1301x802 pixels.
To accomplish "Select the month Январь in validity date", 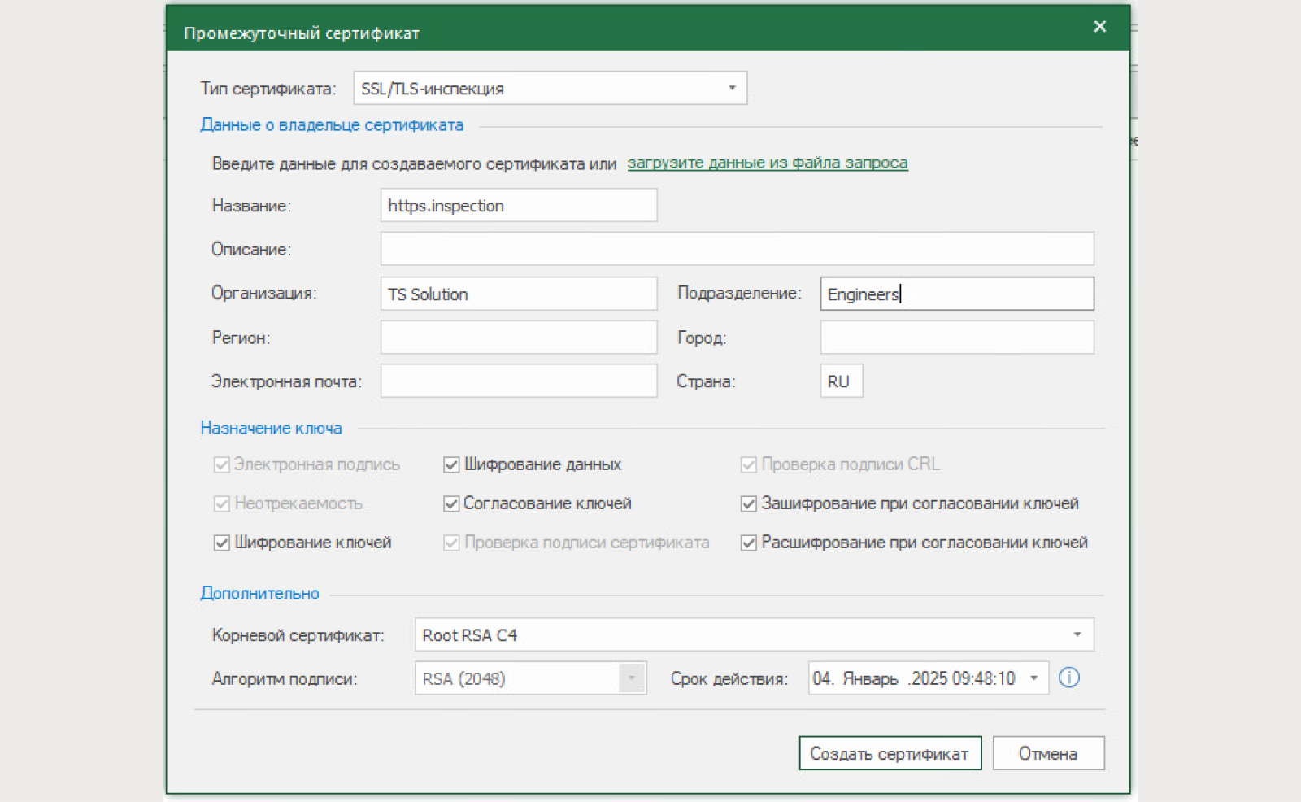I will [870, 678].
